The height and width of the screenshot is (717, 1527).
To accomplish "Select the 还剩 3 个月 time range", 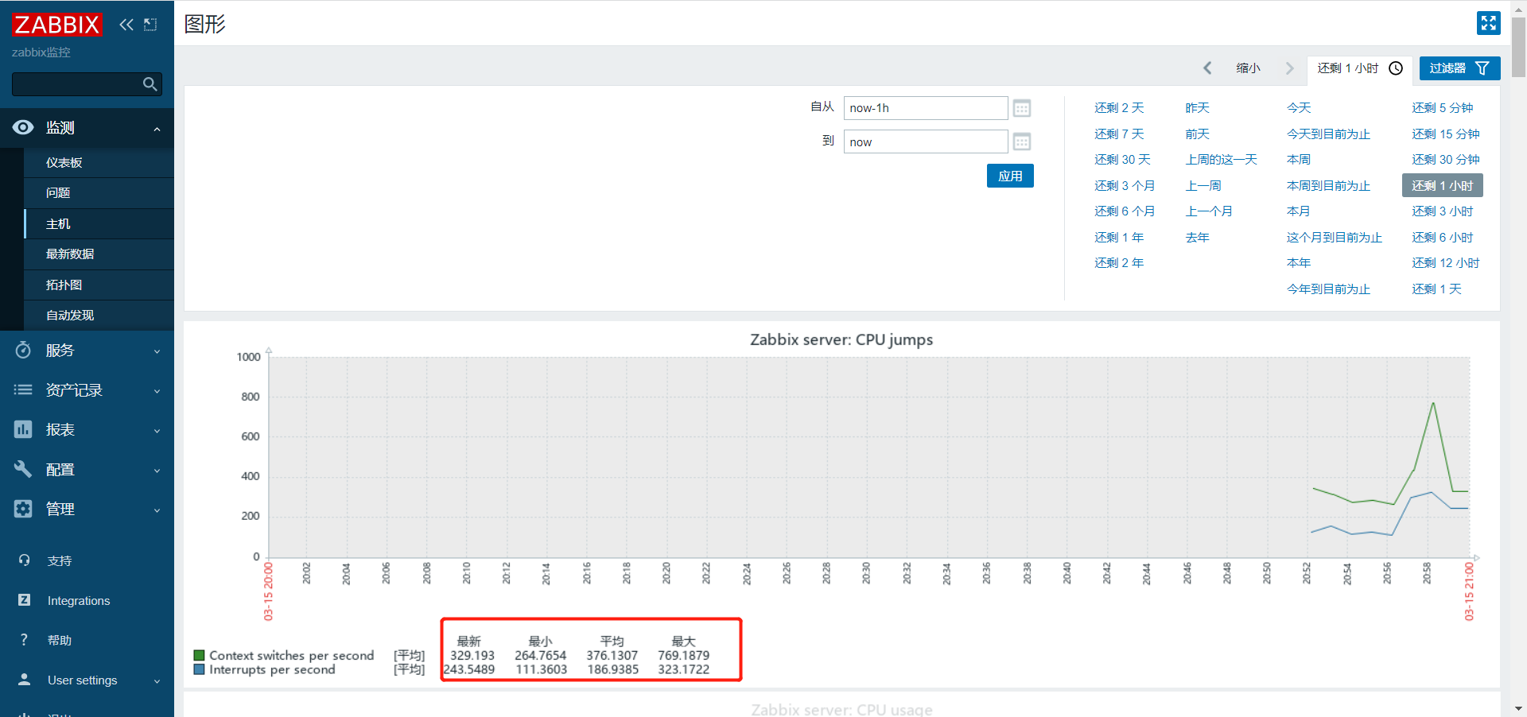I will click(x=1125, y=186).
